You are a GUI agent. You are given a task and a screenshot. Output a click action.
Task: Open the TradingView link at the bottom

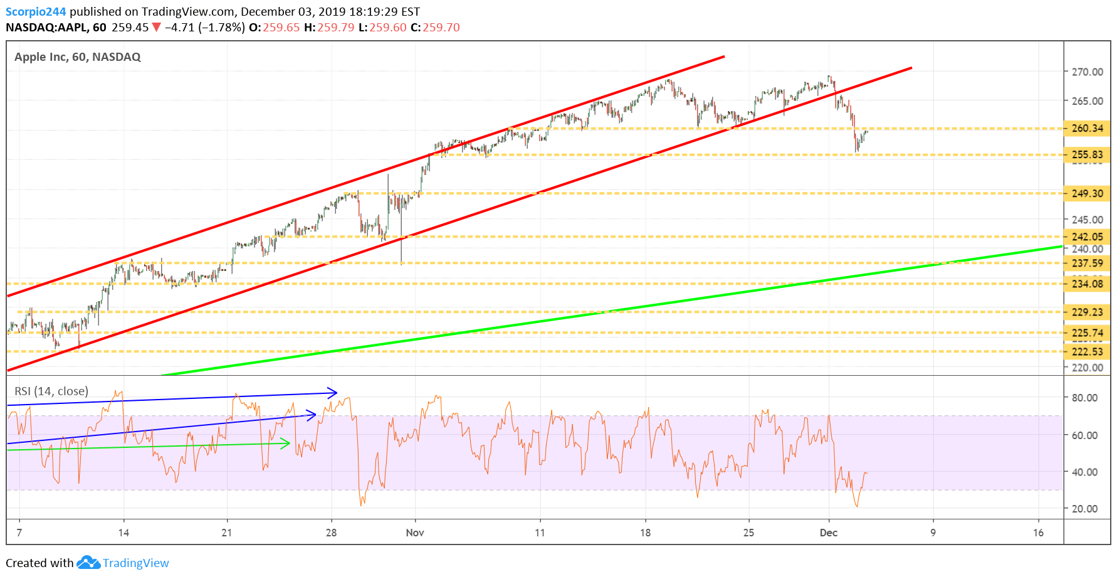click(x=135, y=563)
